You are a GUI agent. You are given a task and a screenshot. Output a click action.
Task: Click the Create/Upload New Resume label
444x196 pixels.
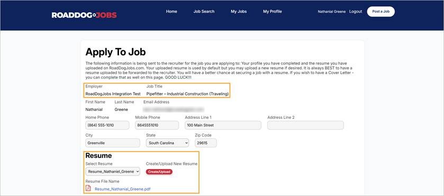tap(171, 164)
